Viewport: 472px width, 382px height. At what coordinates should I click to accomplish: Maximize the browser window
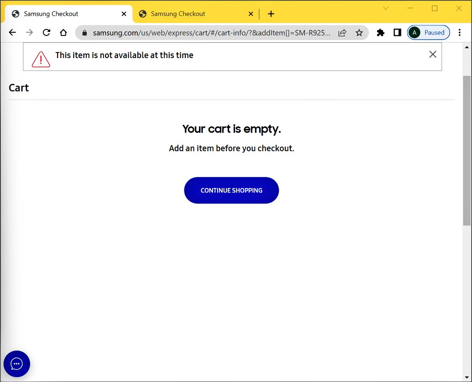tap(435, 8)
